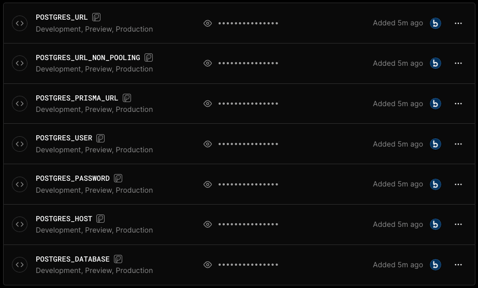Screen dimensions: 478x288
Task: Open the more options menu for POSTGRES_URL
Action: (x=458, y=23)
